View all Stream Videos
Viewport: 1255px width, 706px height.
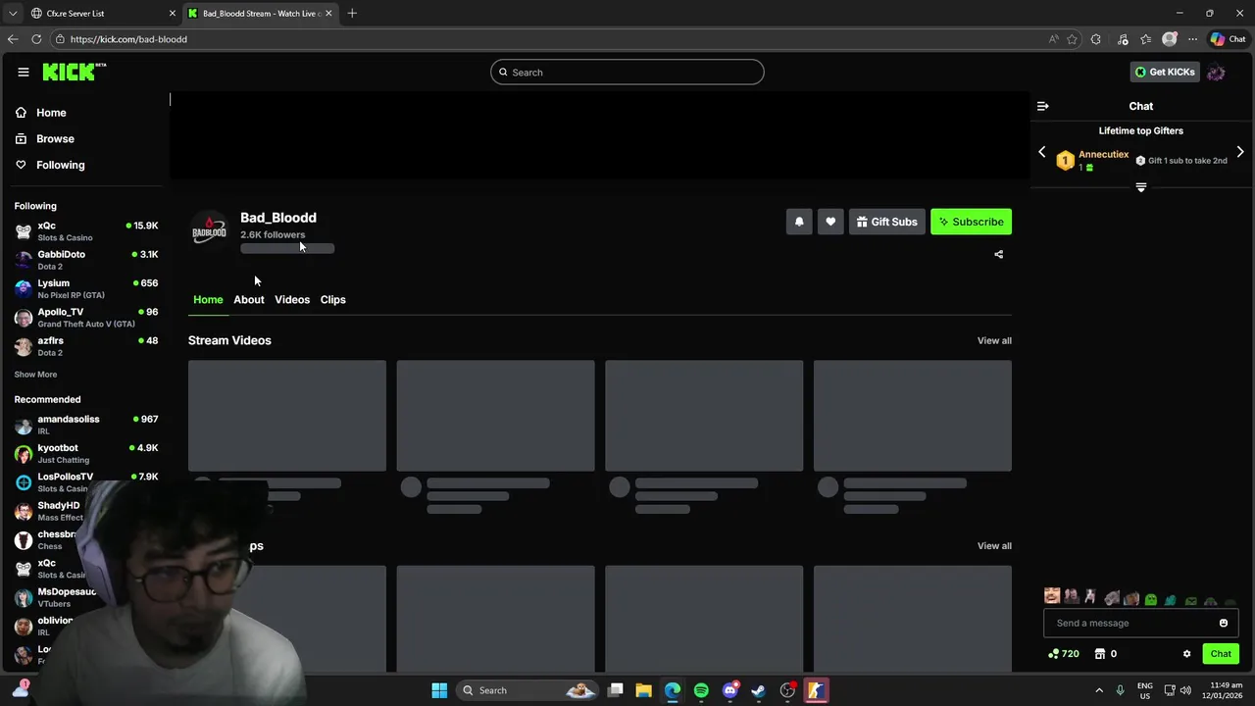(x=994, y=340)
